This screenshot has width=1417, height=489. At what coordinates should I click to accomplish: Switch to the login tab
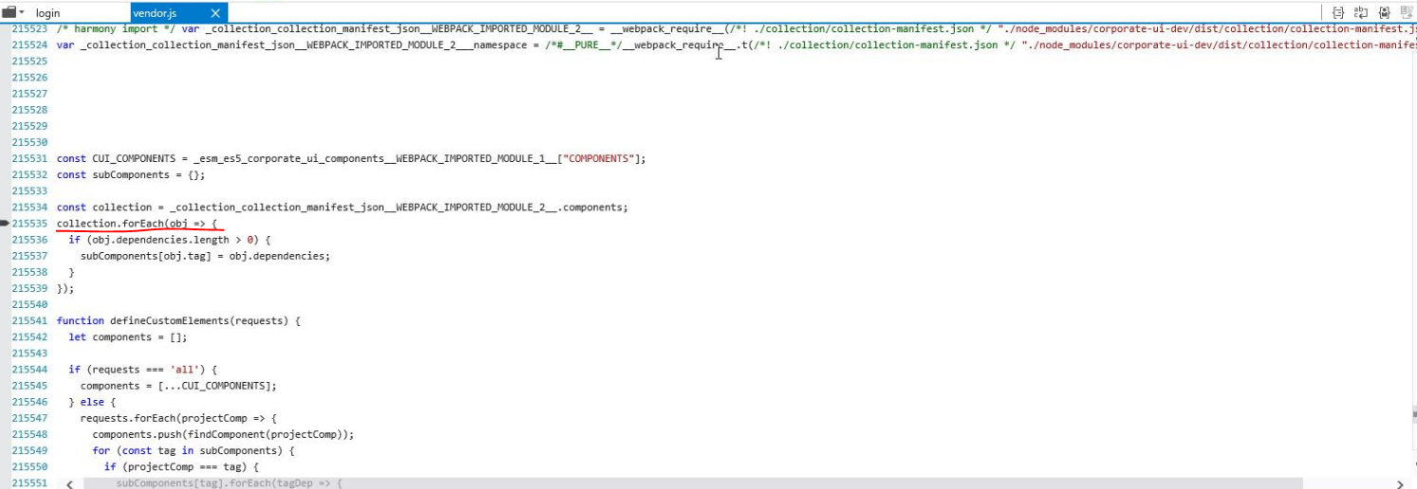click(47, 13)
